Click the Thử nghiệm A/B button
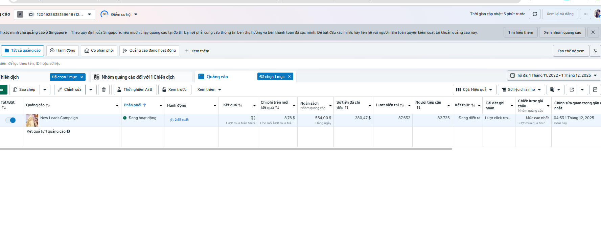Viewport: 601px width, 240px height. click(135, 89)
